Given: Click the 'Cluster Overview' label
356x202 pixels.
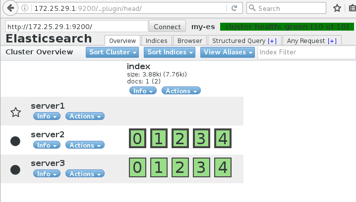Looking at the screenshot, I should (x=39, y=52).
